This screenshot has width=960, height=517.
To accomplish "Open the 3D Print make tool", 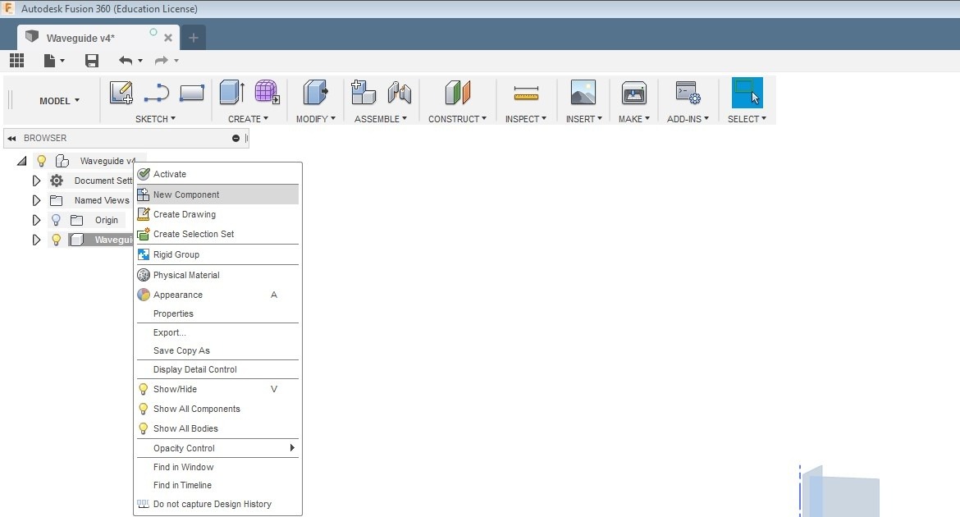I will point(633,93).
